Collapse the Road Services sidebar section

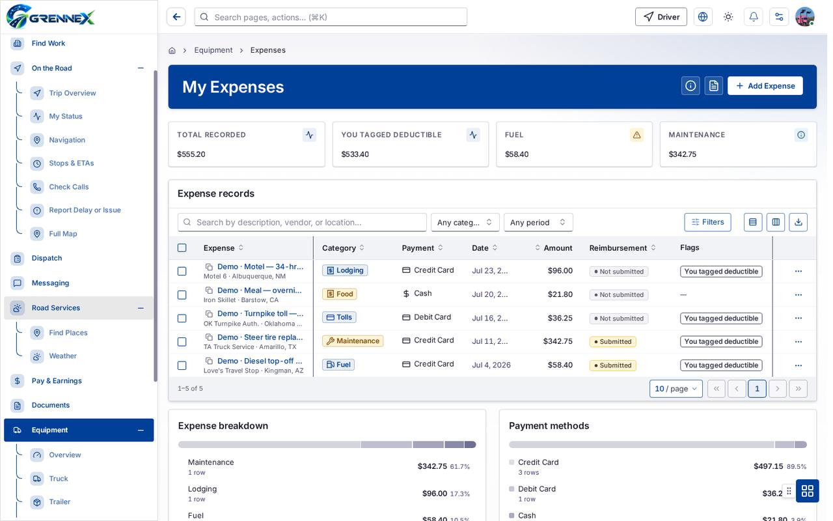[x=141, y=308]
